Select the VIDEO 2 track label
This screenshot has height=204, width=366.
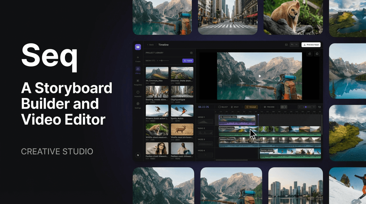tap(201, 128)
